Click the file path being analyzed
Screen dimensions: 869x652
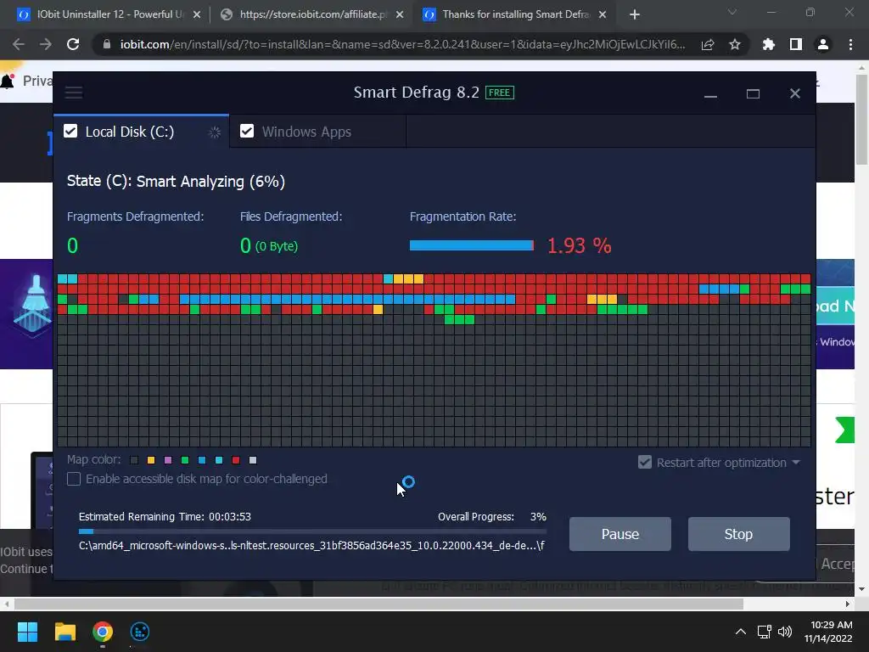[x=311, y=546]
